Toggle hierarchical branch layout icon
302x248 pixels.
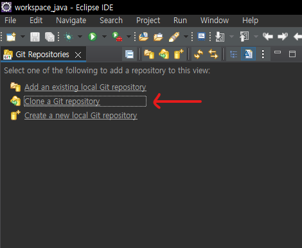(233, 55)
